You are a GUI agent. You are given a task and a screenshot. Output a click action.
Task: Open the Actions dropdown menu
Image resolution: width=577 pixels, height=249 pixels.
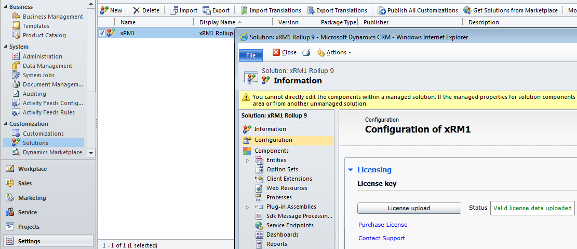click(334, 52)
